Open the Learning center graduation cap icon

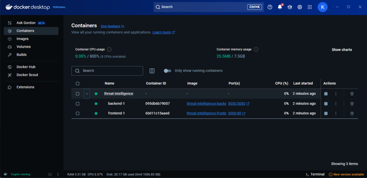(290, 7)
